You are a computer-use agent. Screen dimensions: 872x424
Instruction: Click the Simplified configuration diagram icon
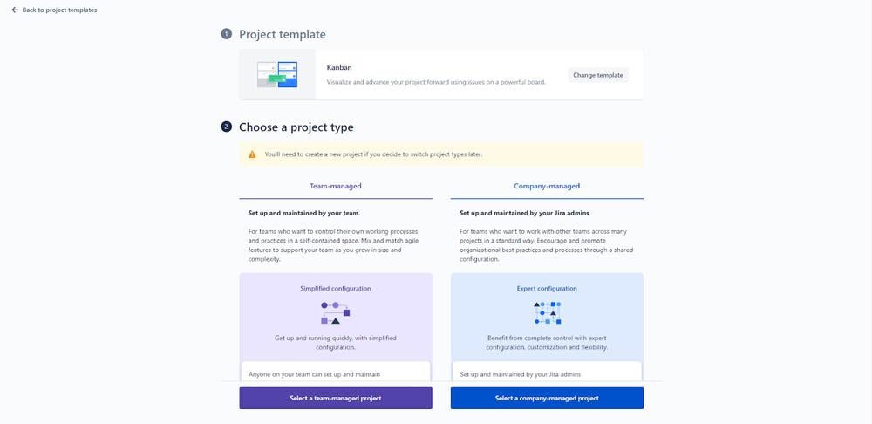[x=336, y=313]
